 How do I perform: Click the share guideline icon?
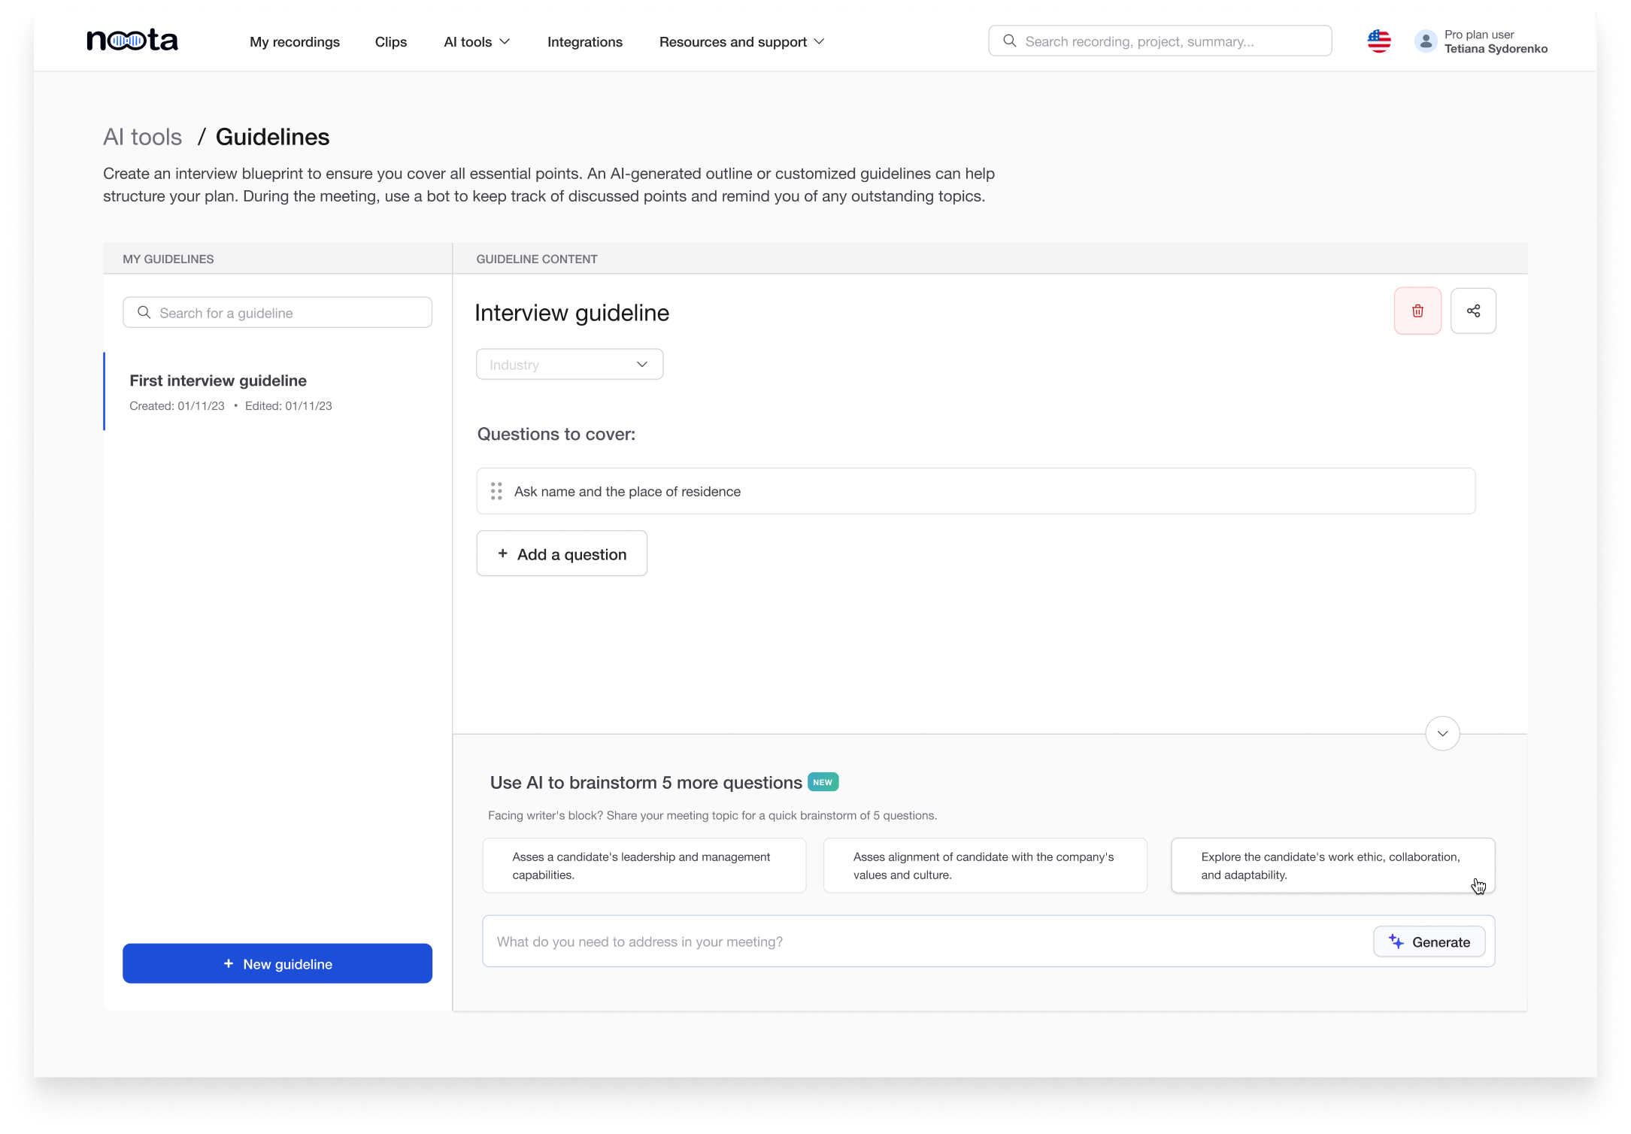(x=1472, y=311)
